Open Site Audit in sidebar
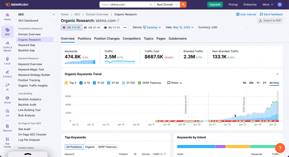Screen dimensions: 289x157 24,129
